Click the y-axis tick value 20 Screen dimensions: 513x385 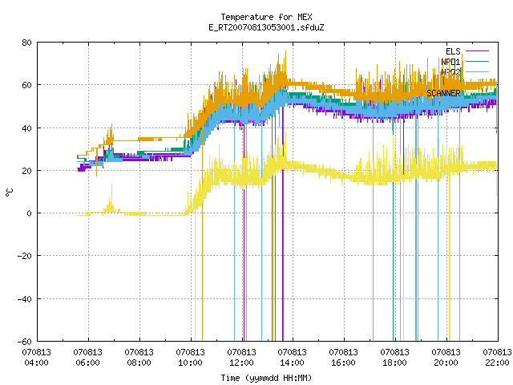pyautogui.click(x=26, y=171)
